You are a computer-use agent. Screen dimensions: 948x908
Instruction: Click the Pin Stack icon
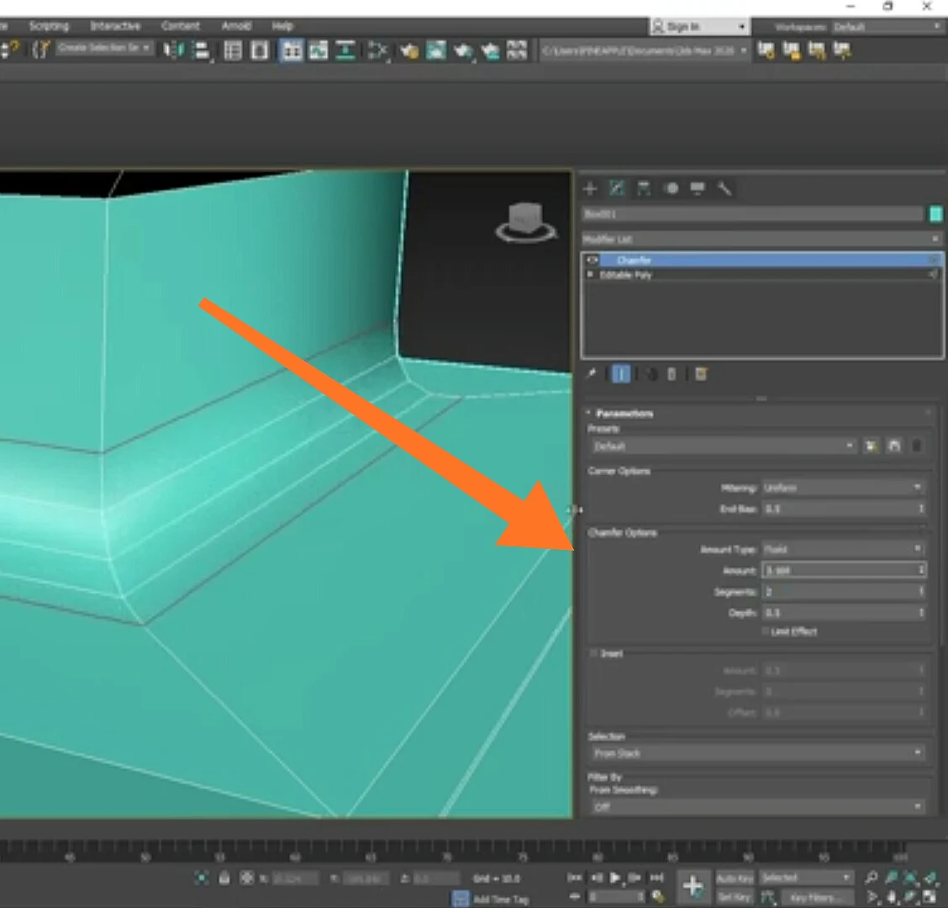(592, 374)
